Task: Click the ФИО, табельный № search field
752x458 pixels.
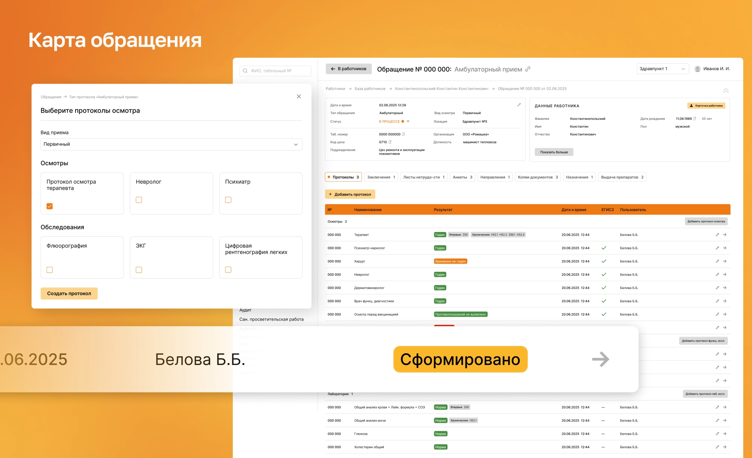Action: click(x=275, y=71)
